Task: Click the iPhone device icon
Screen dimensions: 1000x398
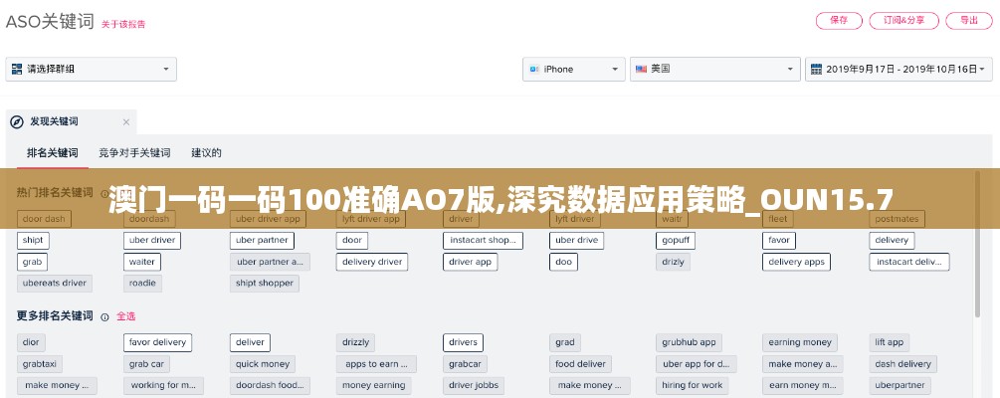Action: (x=535, y=70)
